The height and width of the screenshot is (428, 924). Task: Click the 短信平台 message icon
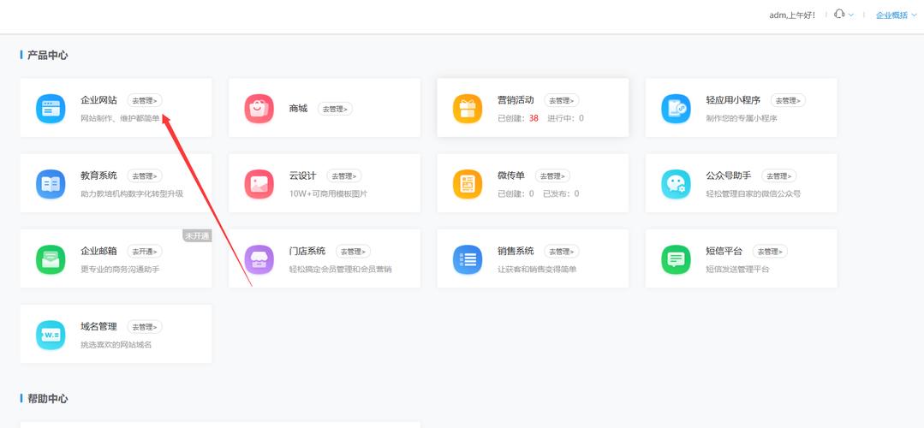(x=676, y=259)
